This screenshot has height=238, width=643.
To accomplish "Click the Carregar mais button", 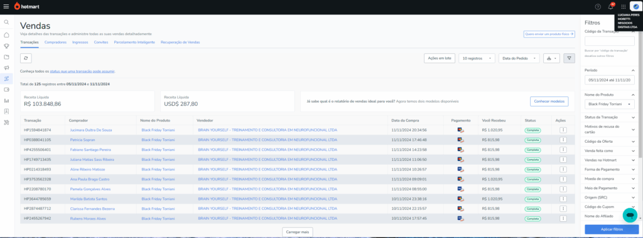I will 298,232.
